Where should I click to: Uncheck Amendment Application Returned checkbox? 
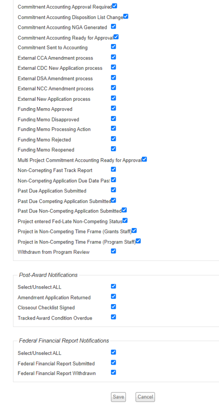[114, 297]
